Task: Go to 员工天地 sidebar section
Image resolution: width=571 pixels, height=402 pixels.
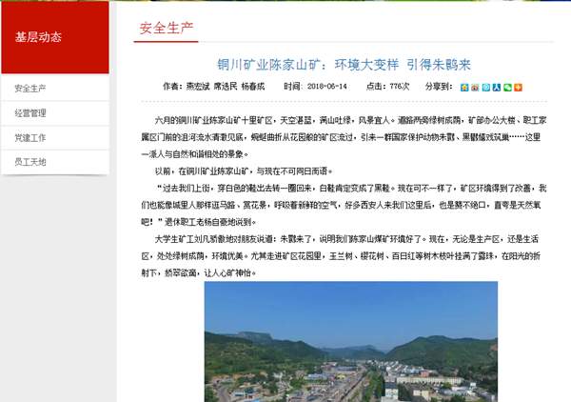Action: point(30,163)
